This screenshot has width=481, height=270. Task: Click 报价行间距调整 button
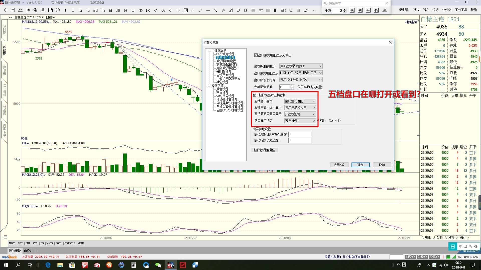pyautogui.click(x=264, y=150)
